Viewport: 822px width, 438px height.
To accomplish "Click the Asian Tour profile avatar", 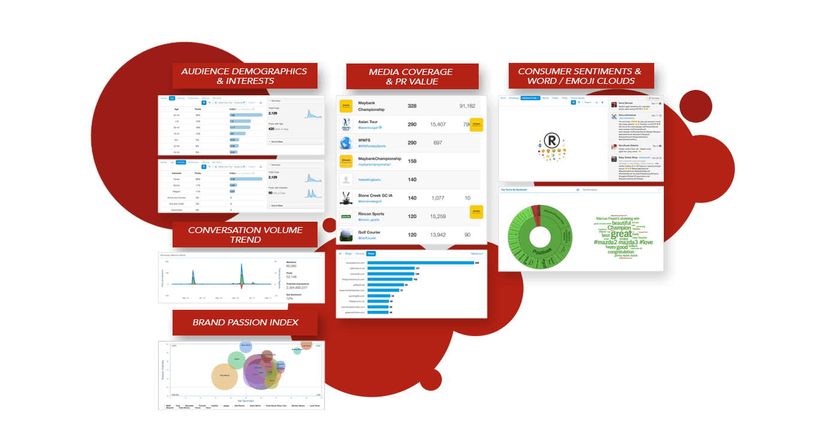I will (346, 124).
